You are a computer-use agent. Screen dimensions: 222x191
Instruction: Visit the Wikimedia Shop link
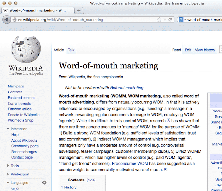(21, 120)
